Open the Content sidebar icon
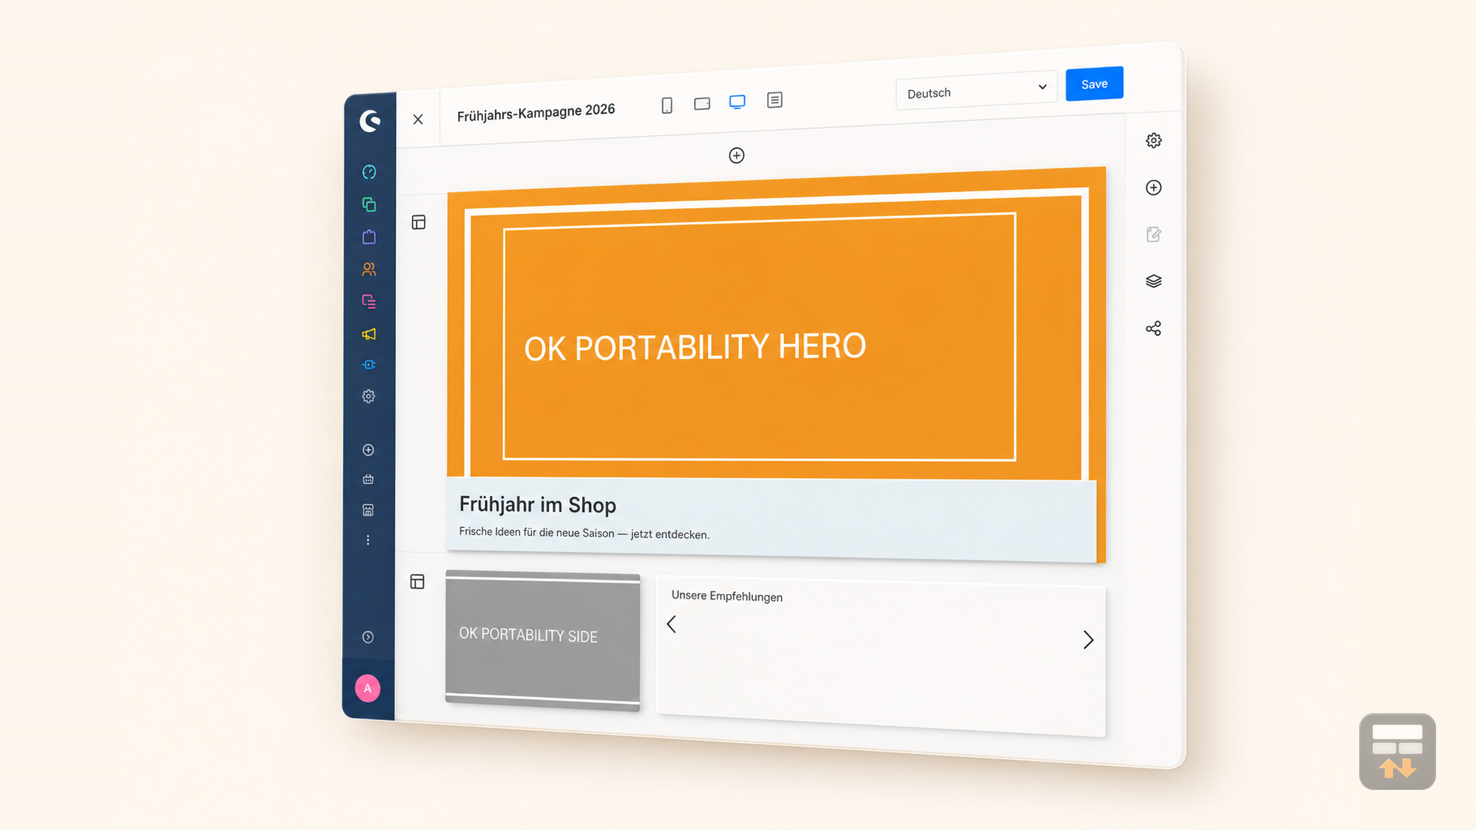The height and width of the screenshot is (830, 1476). click(369, 301)
